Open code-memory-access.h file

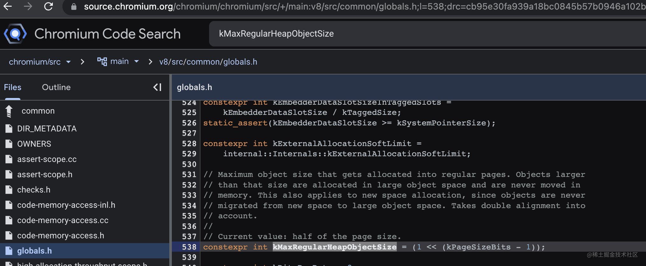pos(60,235)
